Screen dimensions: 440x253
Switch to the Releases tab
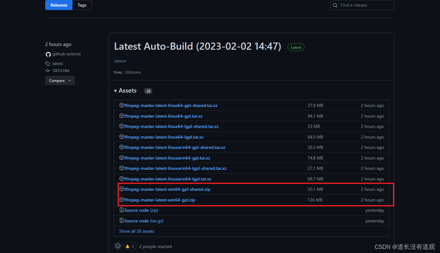coord(59,5)
